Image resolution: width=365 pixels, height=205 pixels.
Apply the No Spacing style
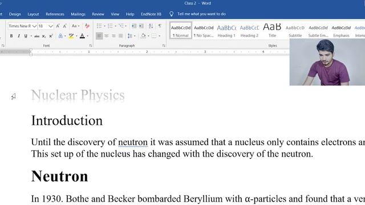tap(204, 30)
